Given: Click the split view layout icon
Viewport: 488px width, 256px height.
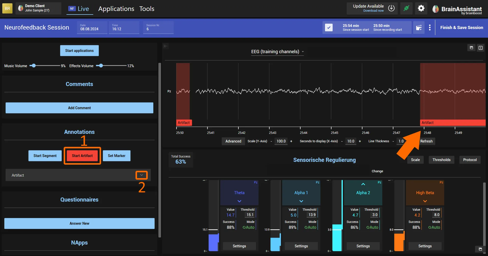Looking at the screenshot, I should [x=481, y=48].
